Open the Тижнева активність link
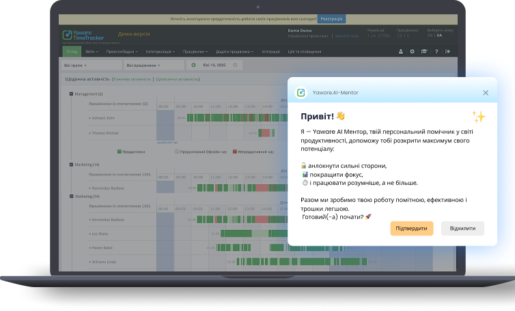Viewport: 515px width, 311px height. click(132, 79)
